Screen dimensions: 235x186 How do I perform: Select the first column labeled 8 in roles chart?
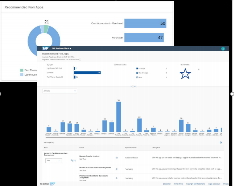click(x=49, y=130)
